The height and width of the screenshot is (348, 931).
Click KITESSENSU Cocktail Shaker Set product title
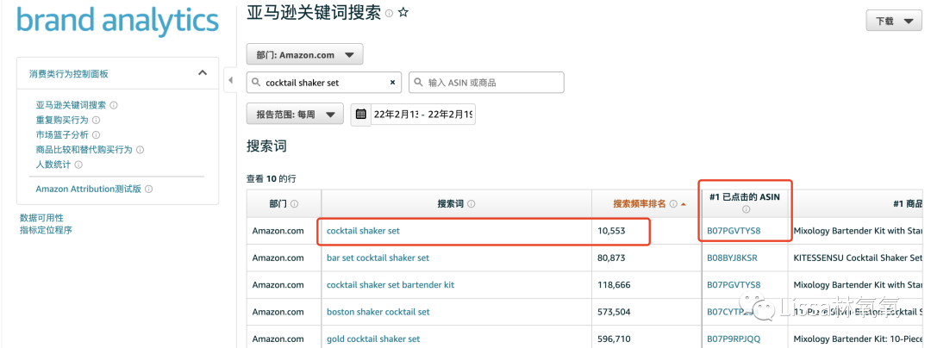pyautogui.click(x=858, y=258)
